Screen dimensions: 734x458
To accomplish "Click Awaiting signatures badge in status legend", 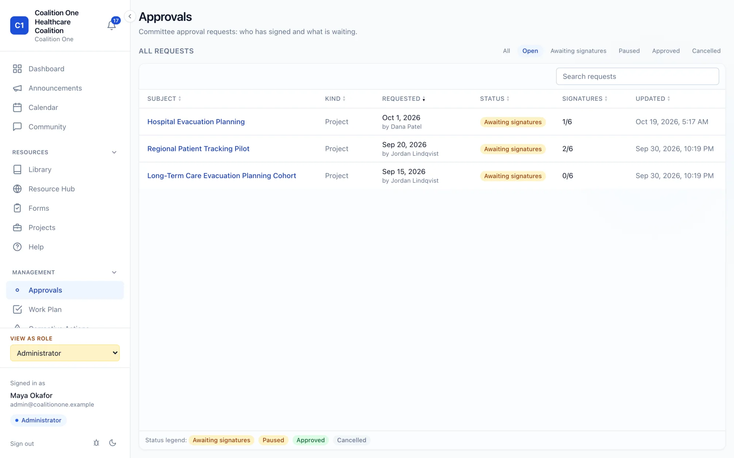I will 221,440.
